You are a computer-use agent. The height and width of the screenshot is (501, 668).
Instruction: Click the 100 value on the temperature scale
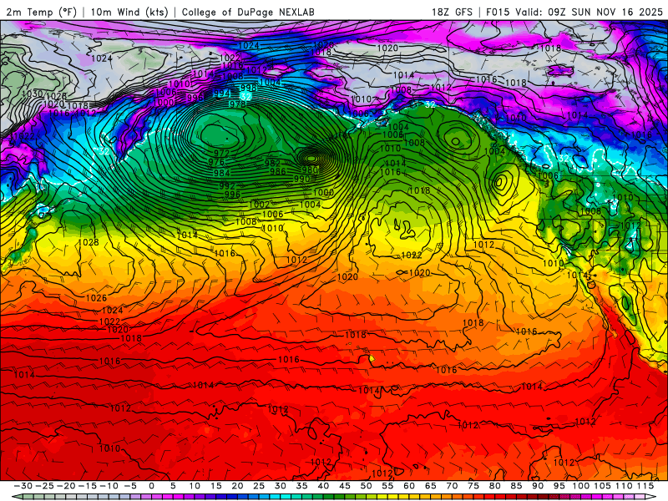(x=581, y=486)
